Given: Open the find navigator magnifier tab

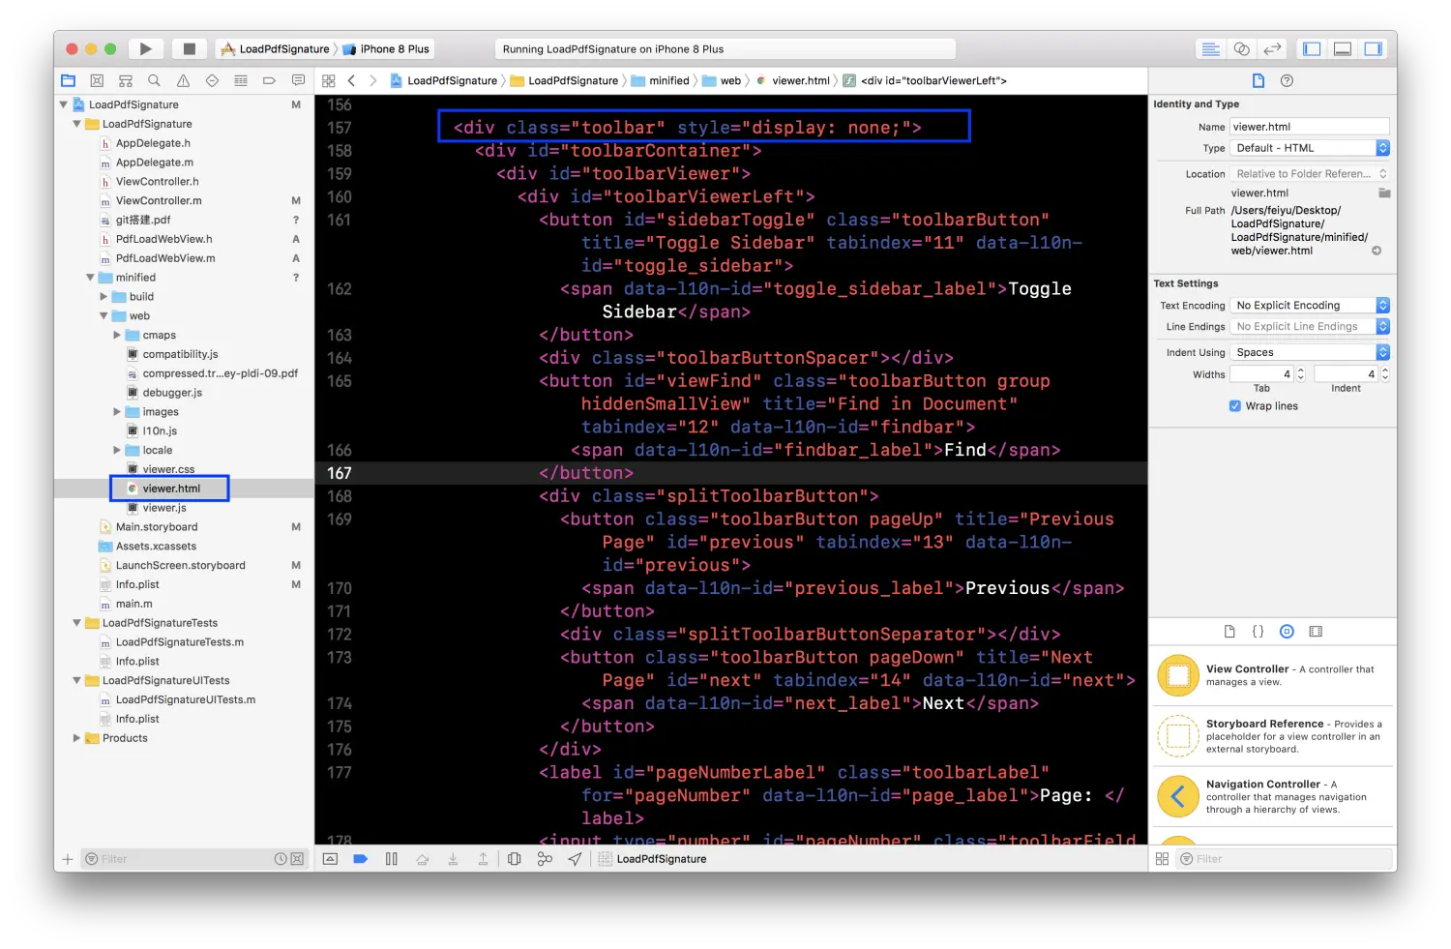Looking at the screenshot, I should point(154,81).
